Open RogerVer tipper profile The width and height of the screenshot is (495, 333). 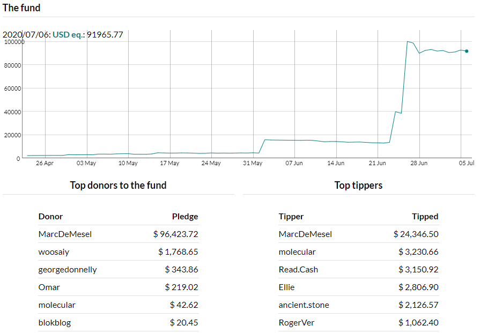(x=297, y=323)
